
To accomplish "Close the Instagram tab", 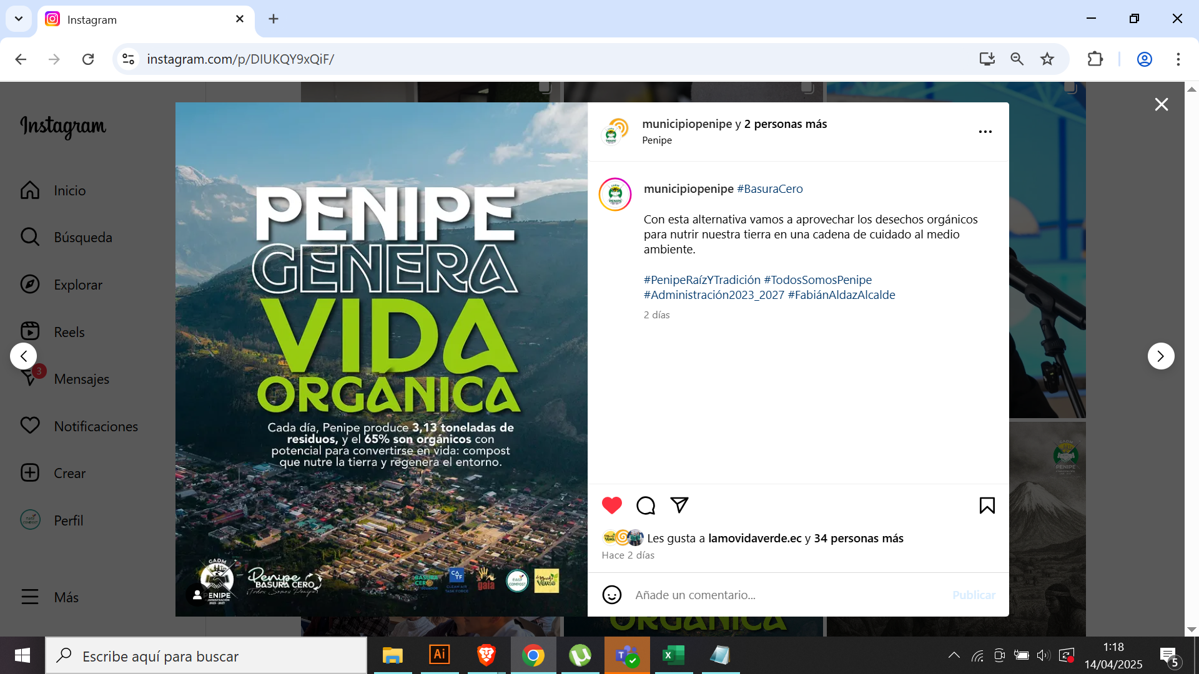I will (240, 19).
